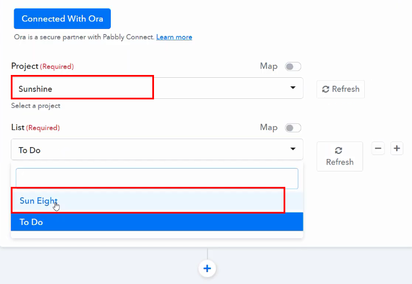Screen dimensions: 412x284
Task: Click the Select a project helper text
Action: (x=36, y=106)
